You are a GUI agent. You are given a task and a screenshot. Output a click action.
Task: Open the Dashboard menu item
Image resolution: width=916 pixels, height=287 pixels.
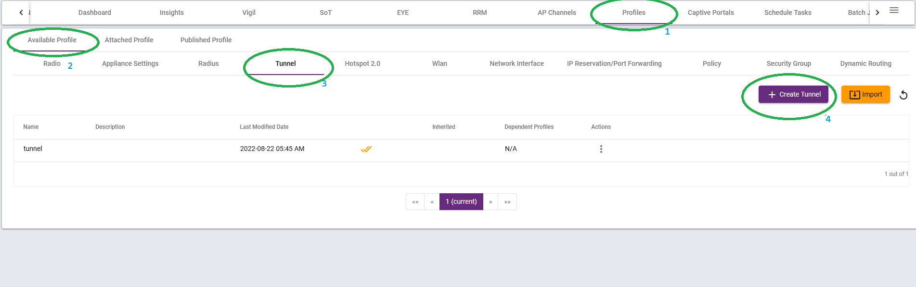[95, 12]
